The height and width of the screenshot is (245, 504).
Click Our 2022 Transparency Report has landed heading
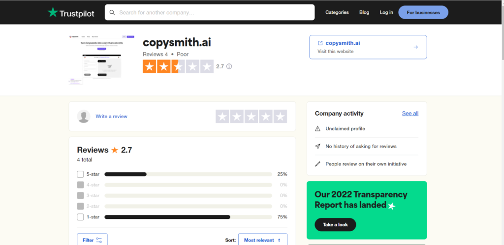point(361,200)
